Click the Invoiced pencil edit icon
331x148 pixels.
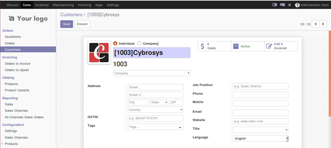pos(269,46)
